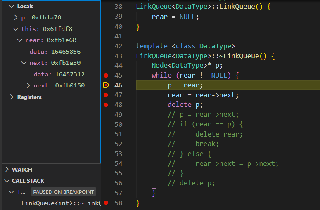Remove breakpoint on line 47
Screen dimensions: 320x210
click(x=106, y=95)
